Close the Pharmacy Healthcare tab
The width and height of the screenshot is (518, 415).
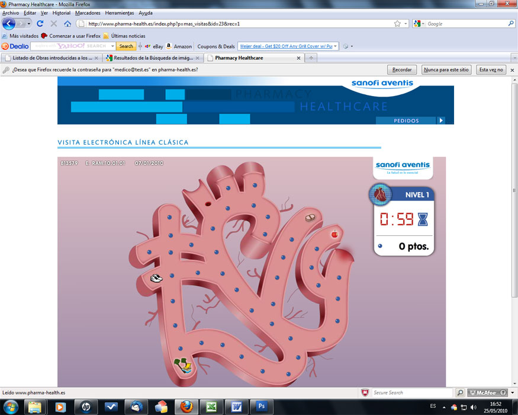(x=298, y=58)
